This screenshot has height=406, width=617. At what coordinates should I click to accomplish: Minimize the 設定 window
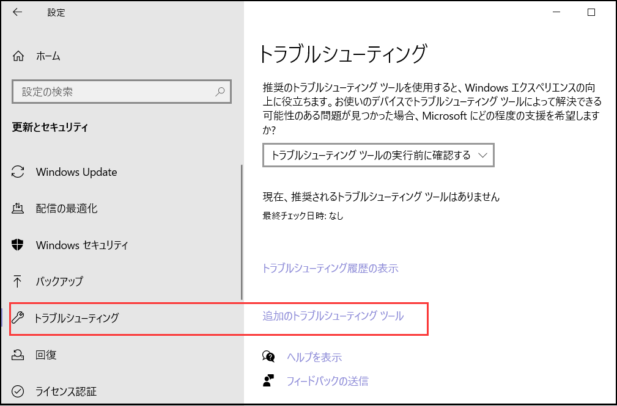556,12
